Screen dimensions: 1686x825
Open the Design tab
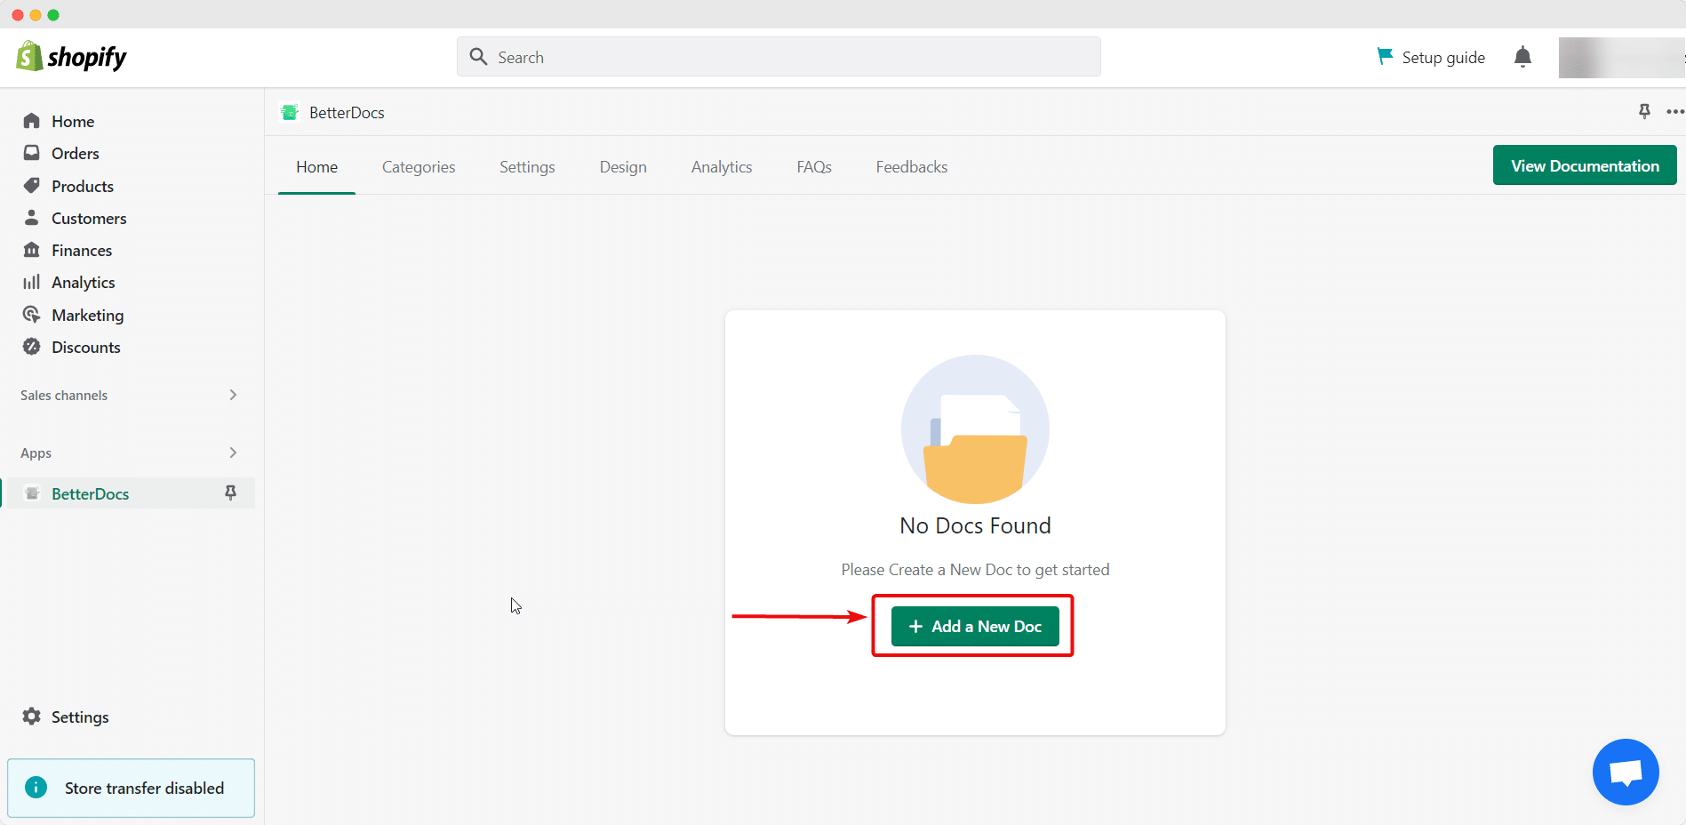pos(623,167)
